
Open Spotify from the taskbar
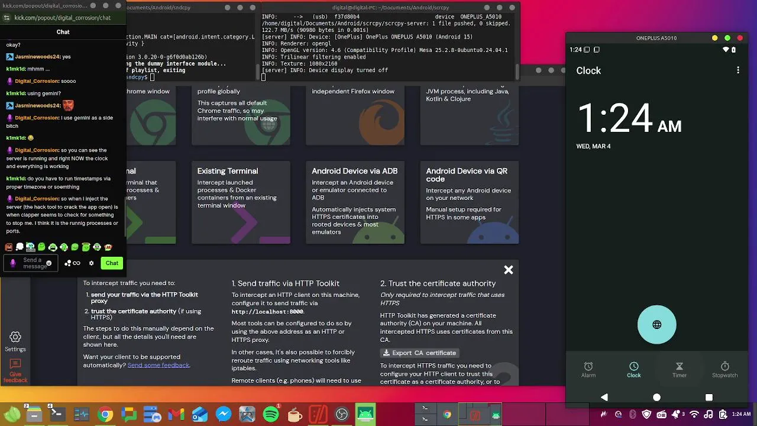271,415
